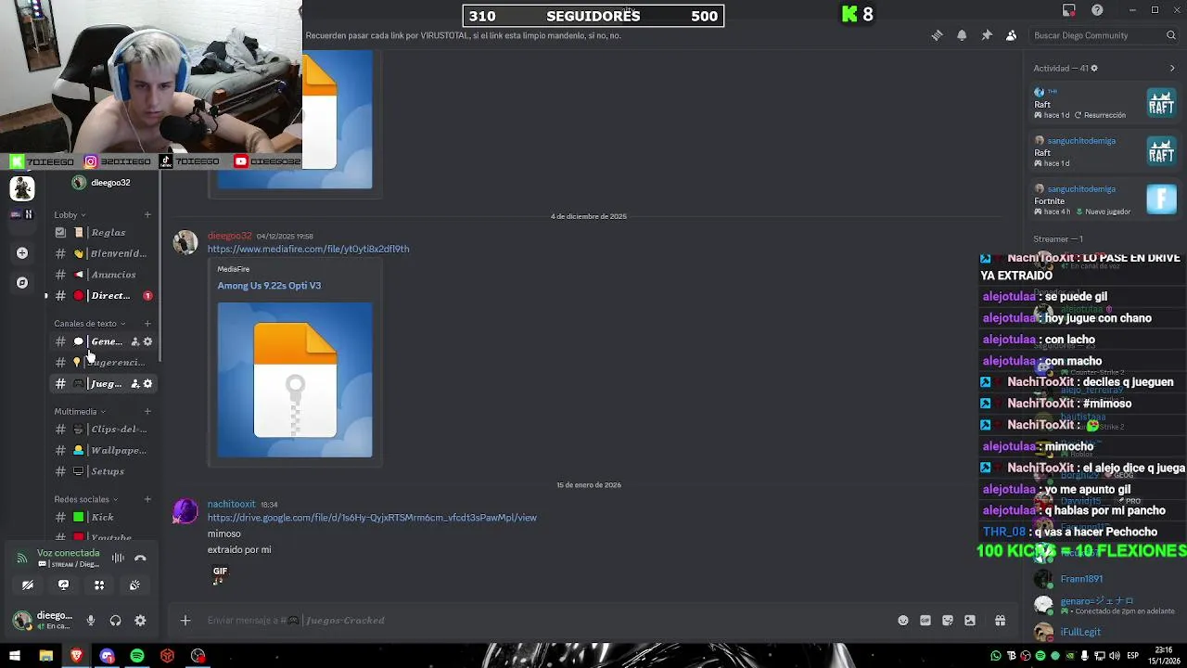Collapse the Multimedia category
This screenshot has height=668, width=1187.
79,411
